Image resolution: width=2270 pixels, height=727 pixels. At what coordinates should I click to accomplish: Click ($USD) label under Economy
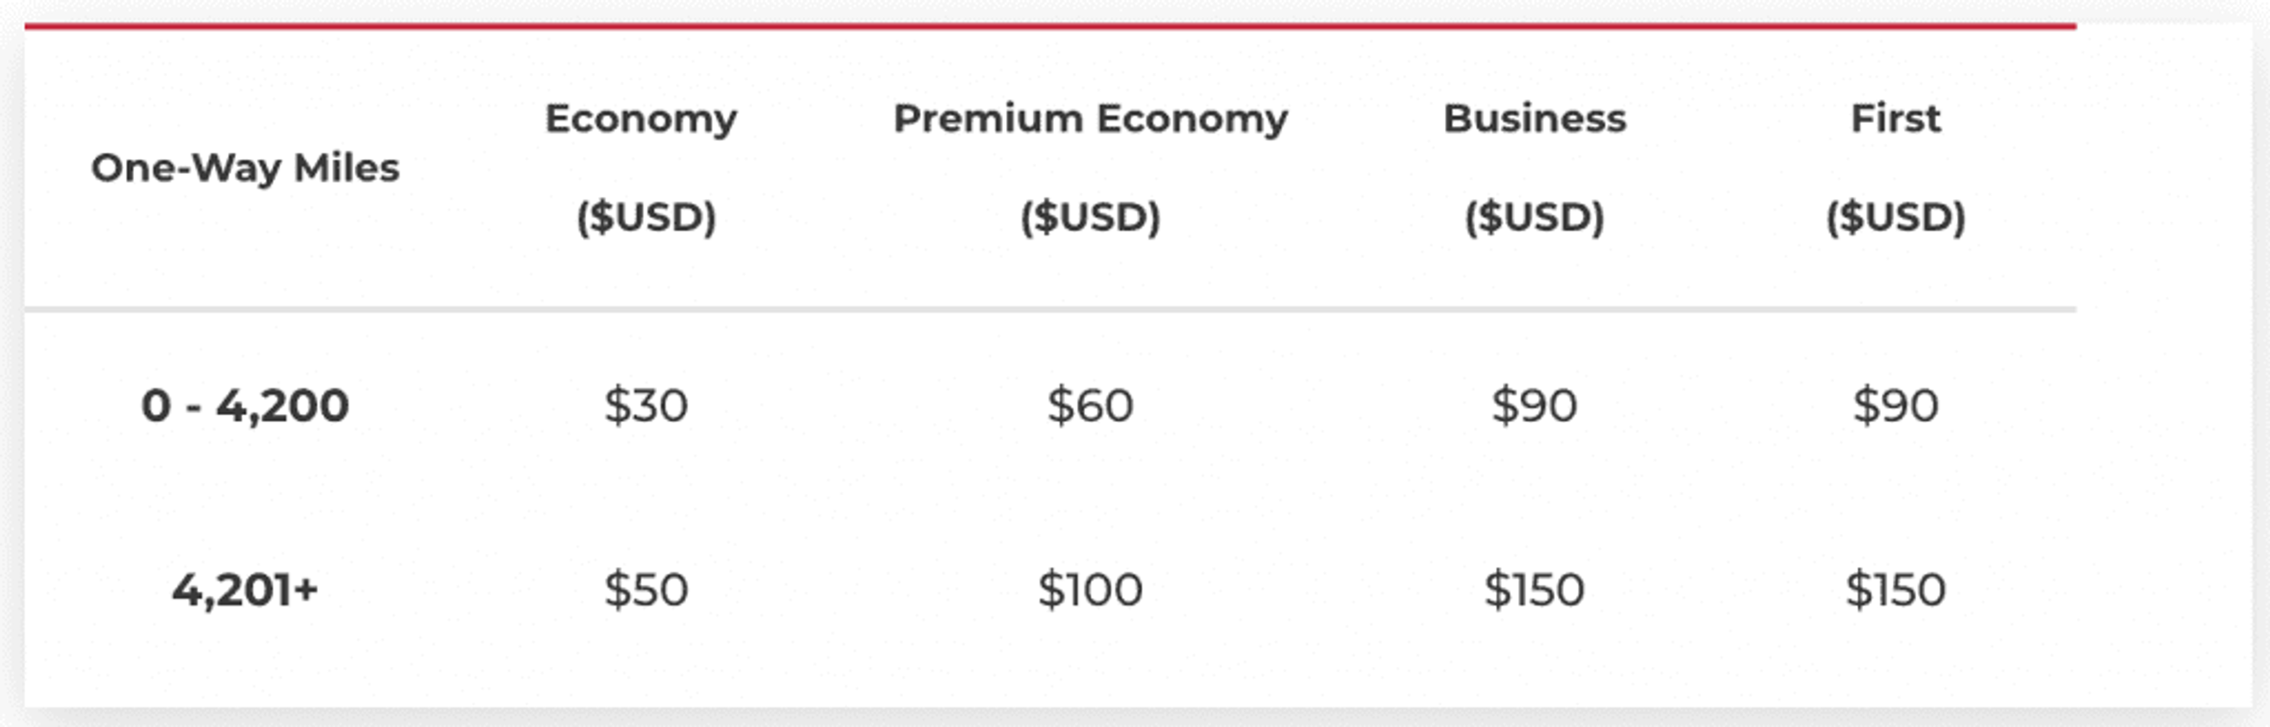[646, 217]
